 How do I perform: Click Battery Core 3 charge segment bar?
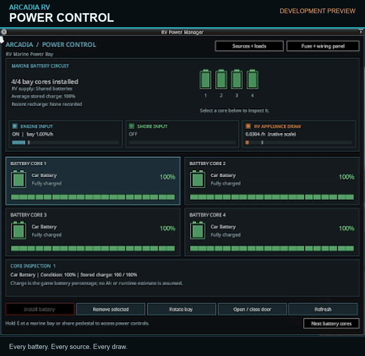tap(93, 248)
